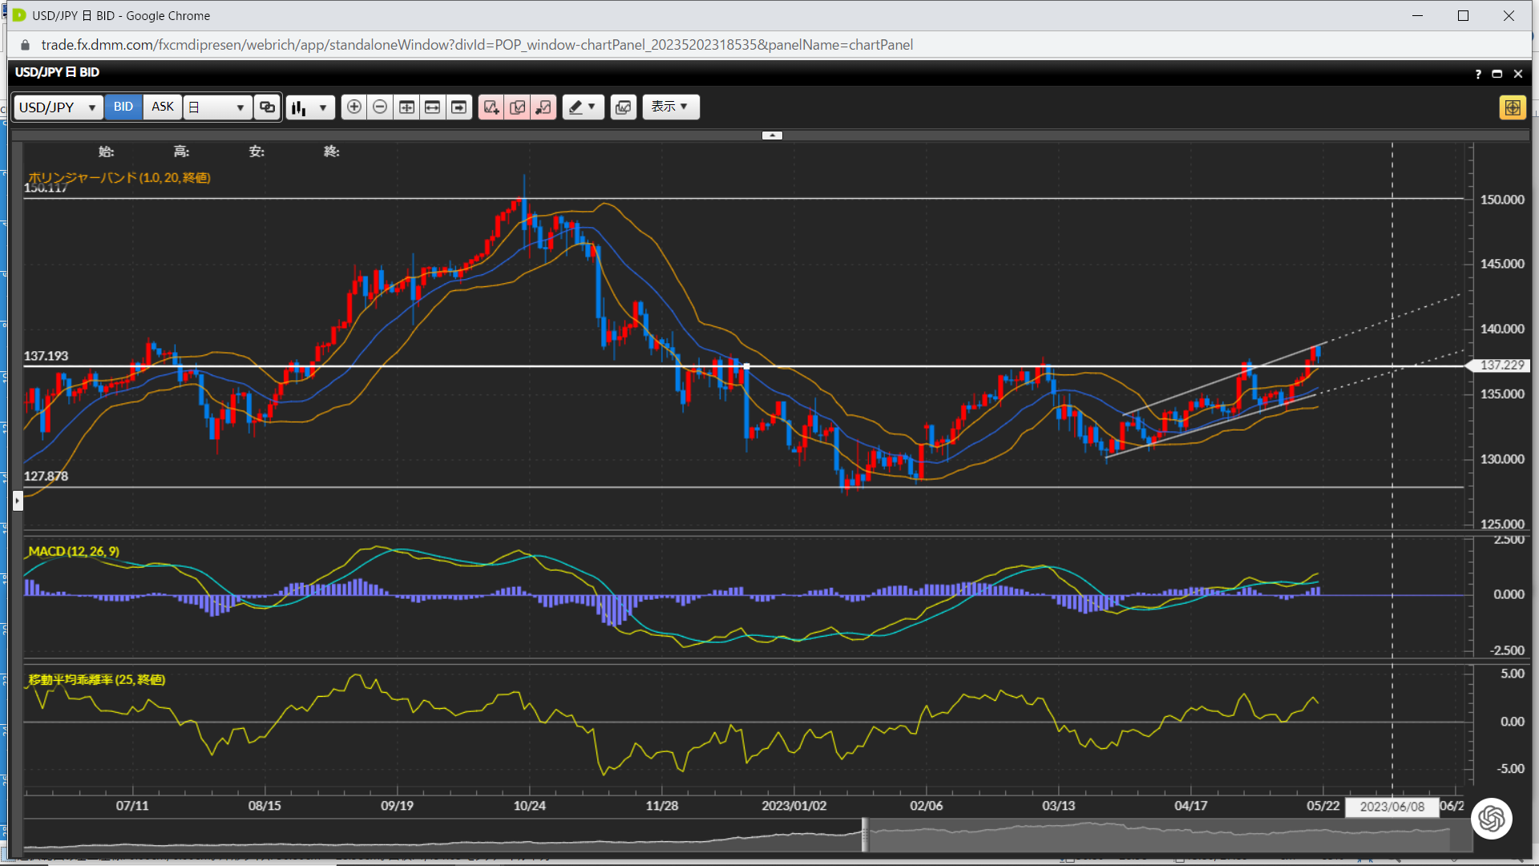Minimize the Chrome window
The width and height of the screenshot is (1539, 866).
coord(1417,15)
